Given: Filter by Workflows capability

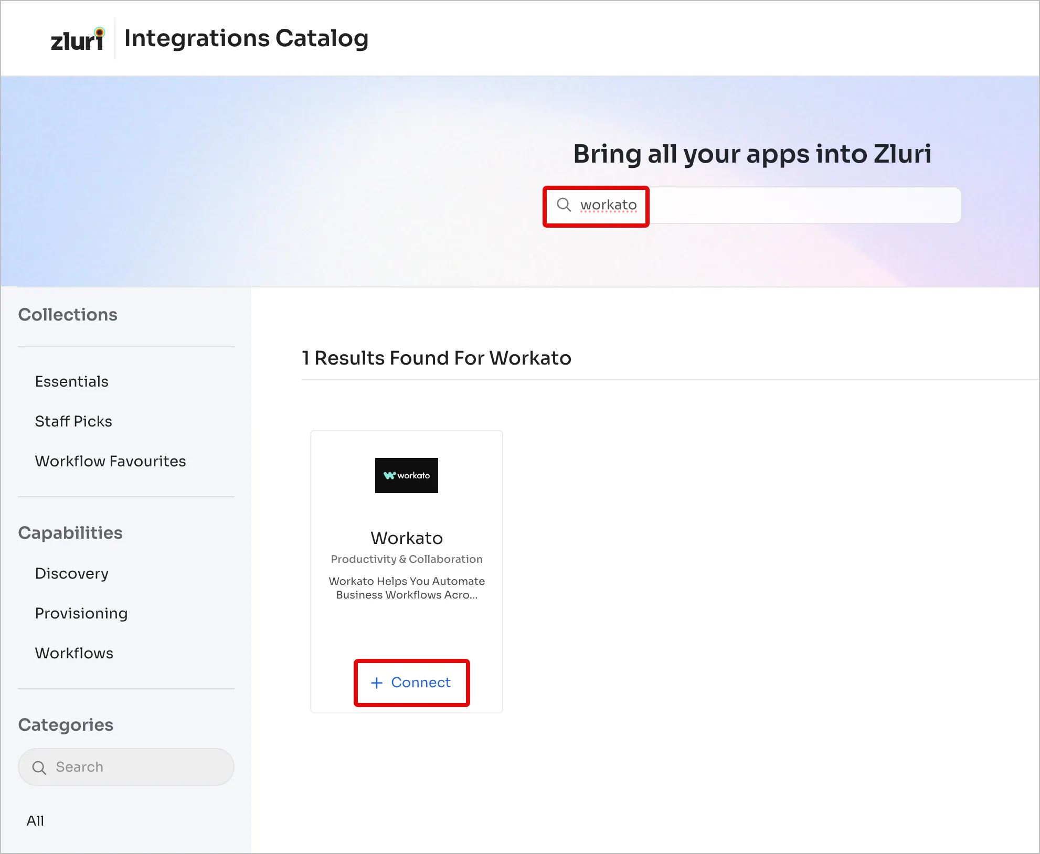Looking at the screenshot, I should (74, 653).
